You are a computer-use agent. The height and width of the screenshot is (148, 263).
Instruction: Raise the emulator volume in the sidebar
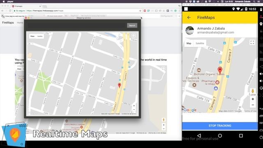click(261, 74)
